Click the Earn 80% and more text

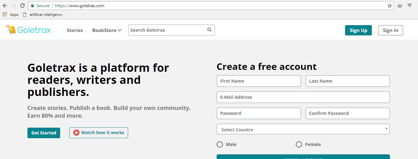55,116
